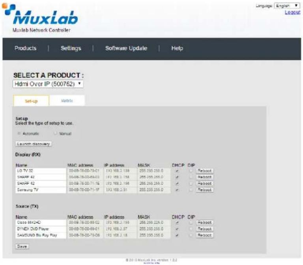
Task: Edit the SAMSUNG Blu Ray Play name field
Action: point(41,235)
